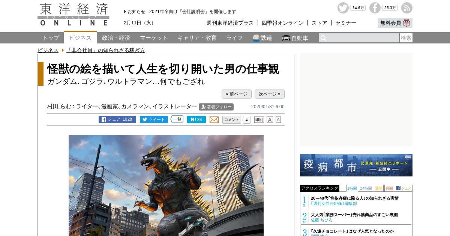This screenshot has width=450, height=236.
Task: Tweet the article with ツイート button
Action: pyautogui.click(x=154, y=119)
